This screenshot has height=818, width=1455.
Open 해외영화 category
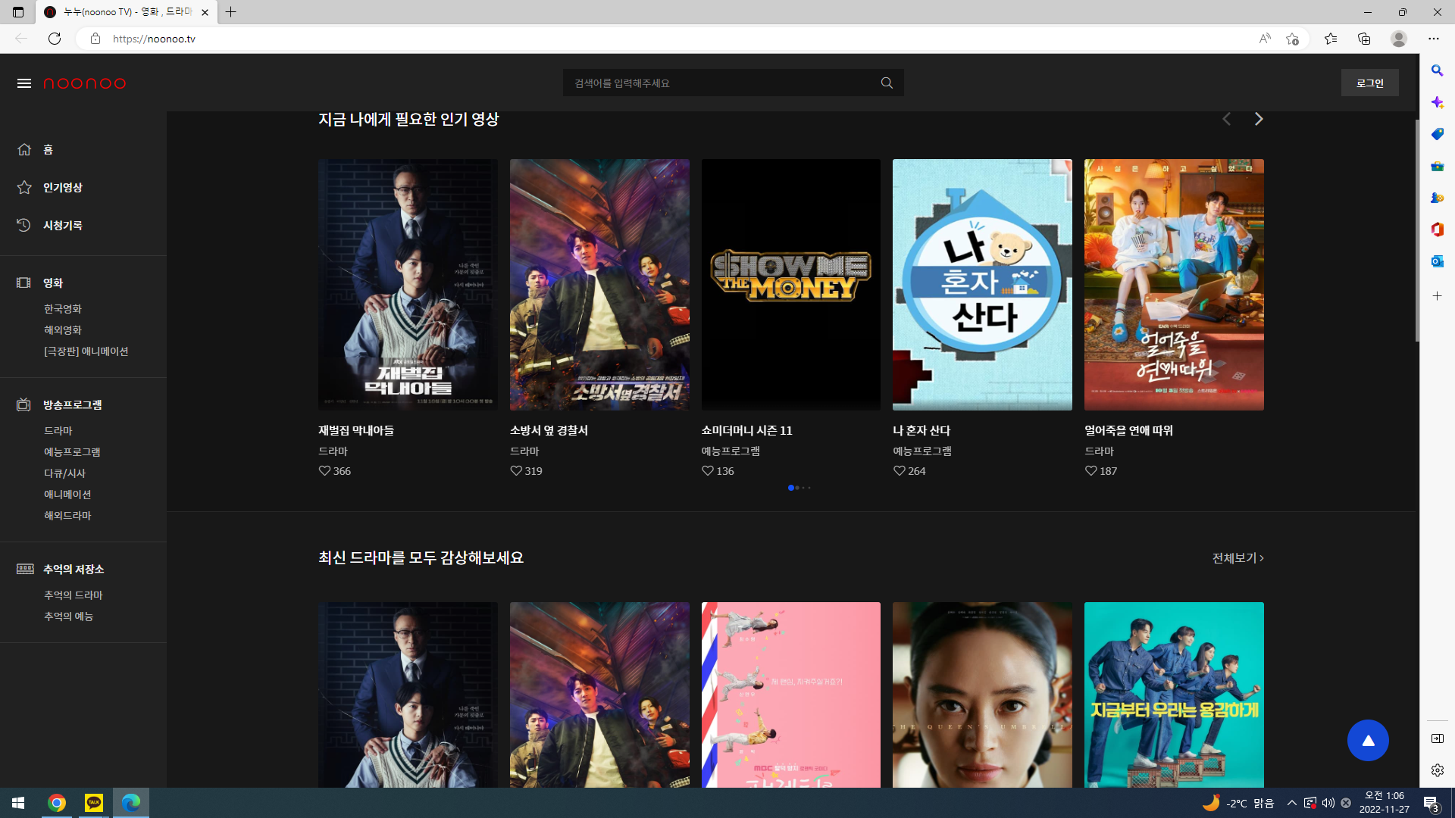coord(63,330)
